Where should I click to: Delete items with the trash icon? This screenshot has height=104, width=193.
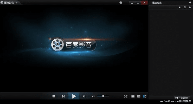[185, 8]
